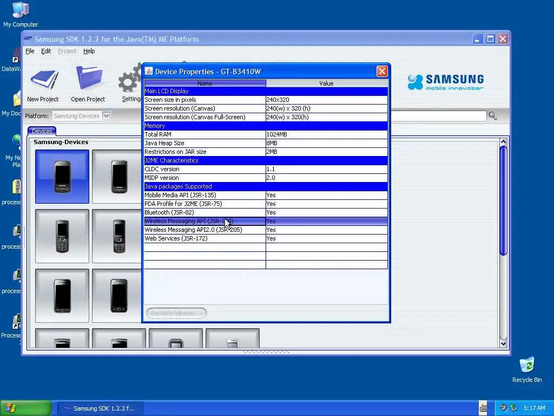Open the File menu
This screenshot has height=416, width=554.
[30, 51]
